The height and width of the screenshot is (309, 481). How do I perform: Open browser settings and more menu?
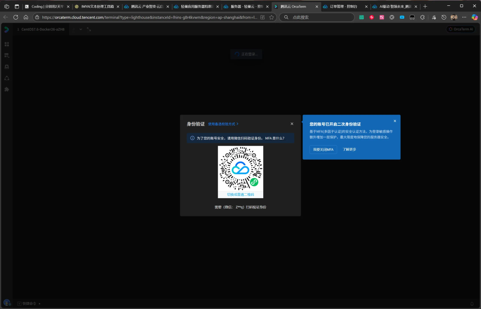(x=464, y=17)
